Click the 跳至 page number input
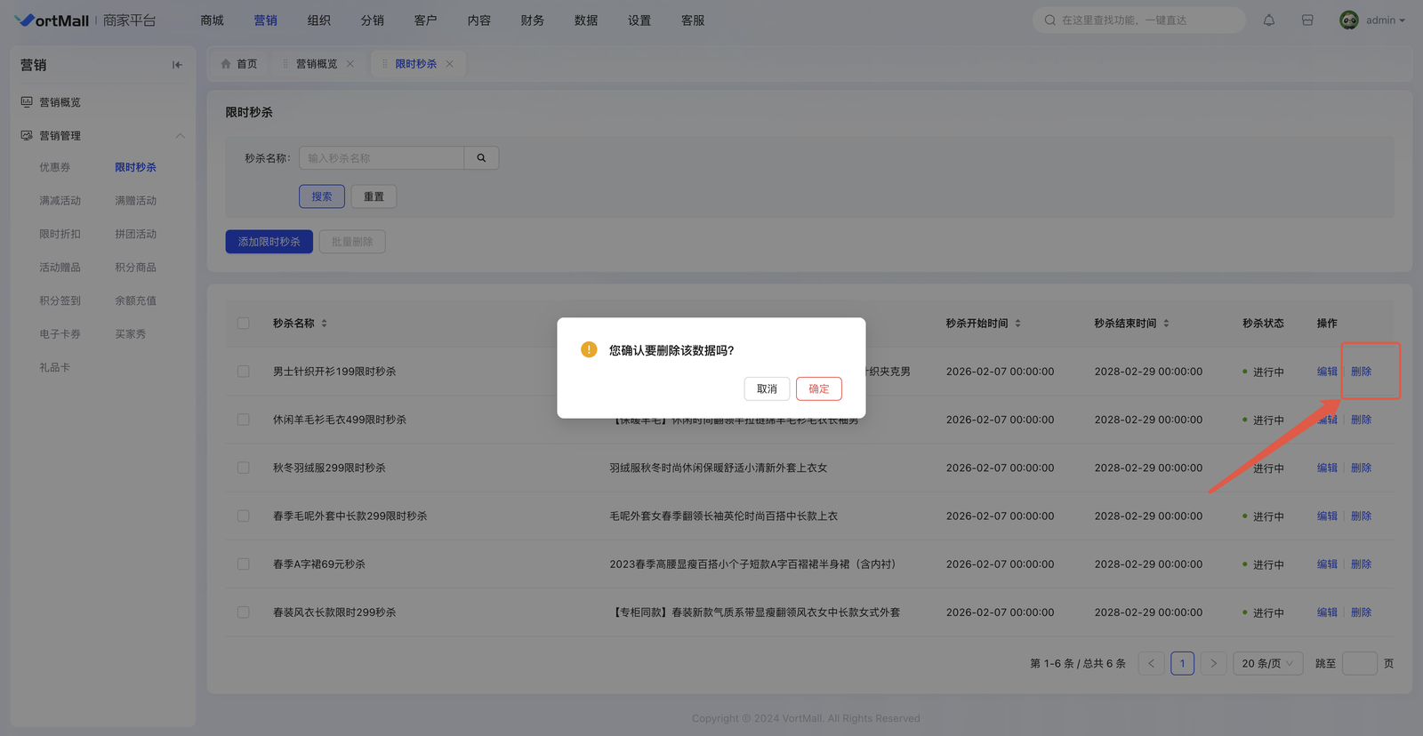 pos(1359,664)
